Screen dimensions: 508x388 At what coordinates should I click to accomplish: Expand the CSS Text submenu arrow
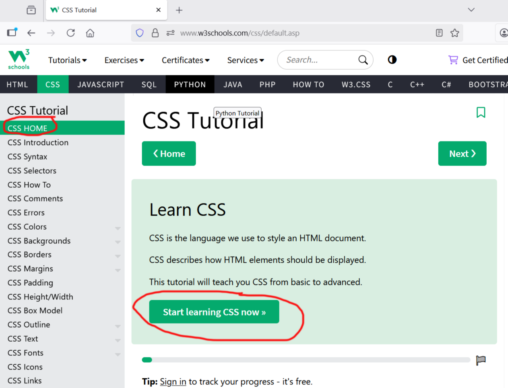click(x=118, y=340)
